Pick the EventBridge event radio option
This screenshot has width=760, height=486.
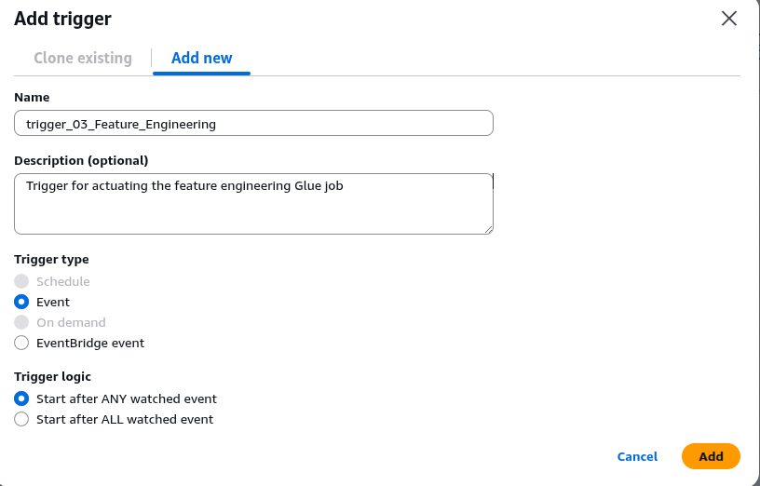click(x=22, y=343)
